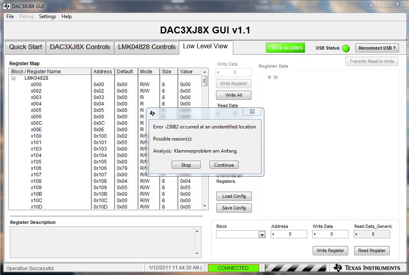
Task: Click Transfer Read to Write button
Action: click(372, 61)
